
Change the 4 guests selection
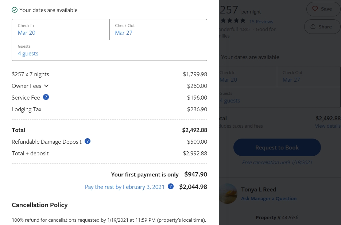109,50
